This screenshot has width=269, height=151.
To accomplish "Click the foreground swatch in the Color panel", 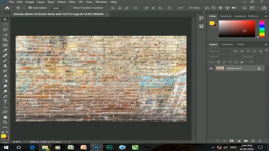I will click(x=212, y=23).
